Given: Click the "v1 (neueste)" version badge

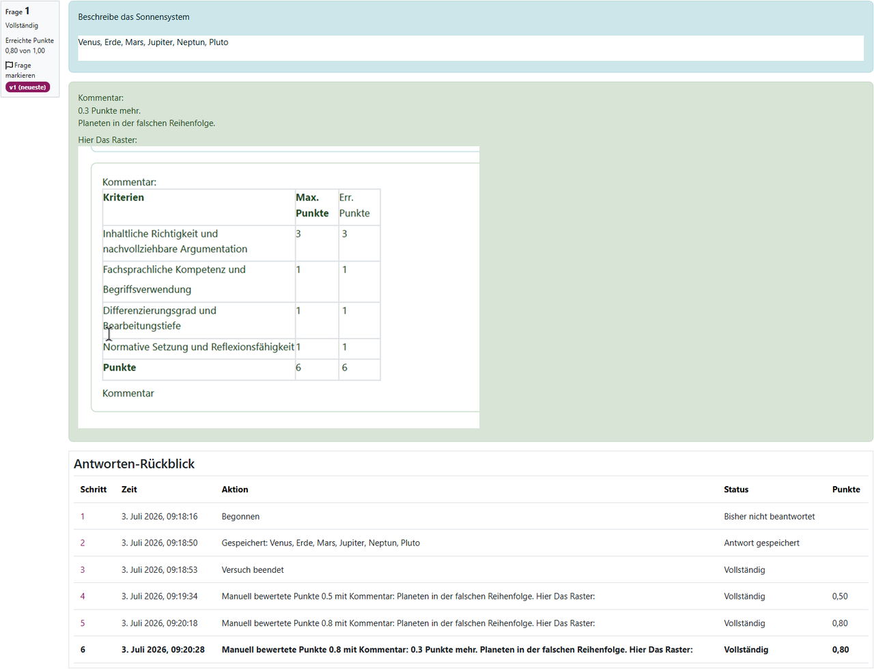Looking at the screenshot, I should 28,87.
